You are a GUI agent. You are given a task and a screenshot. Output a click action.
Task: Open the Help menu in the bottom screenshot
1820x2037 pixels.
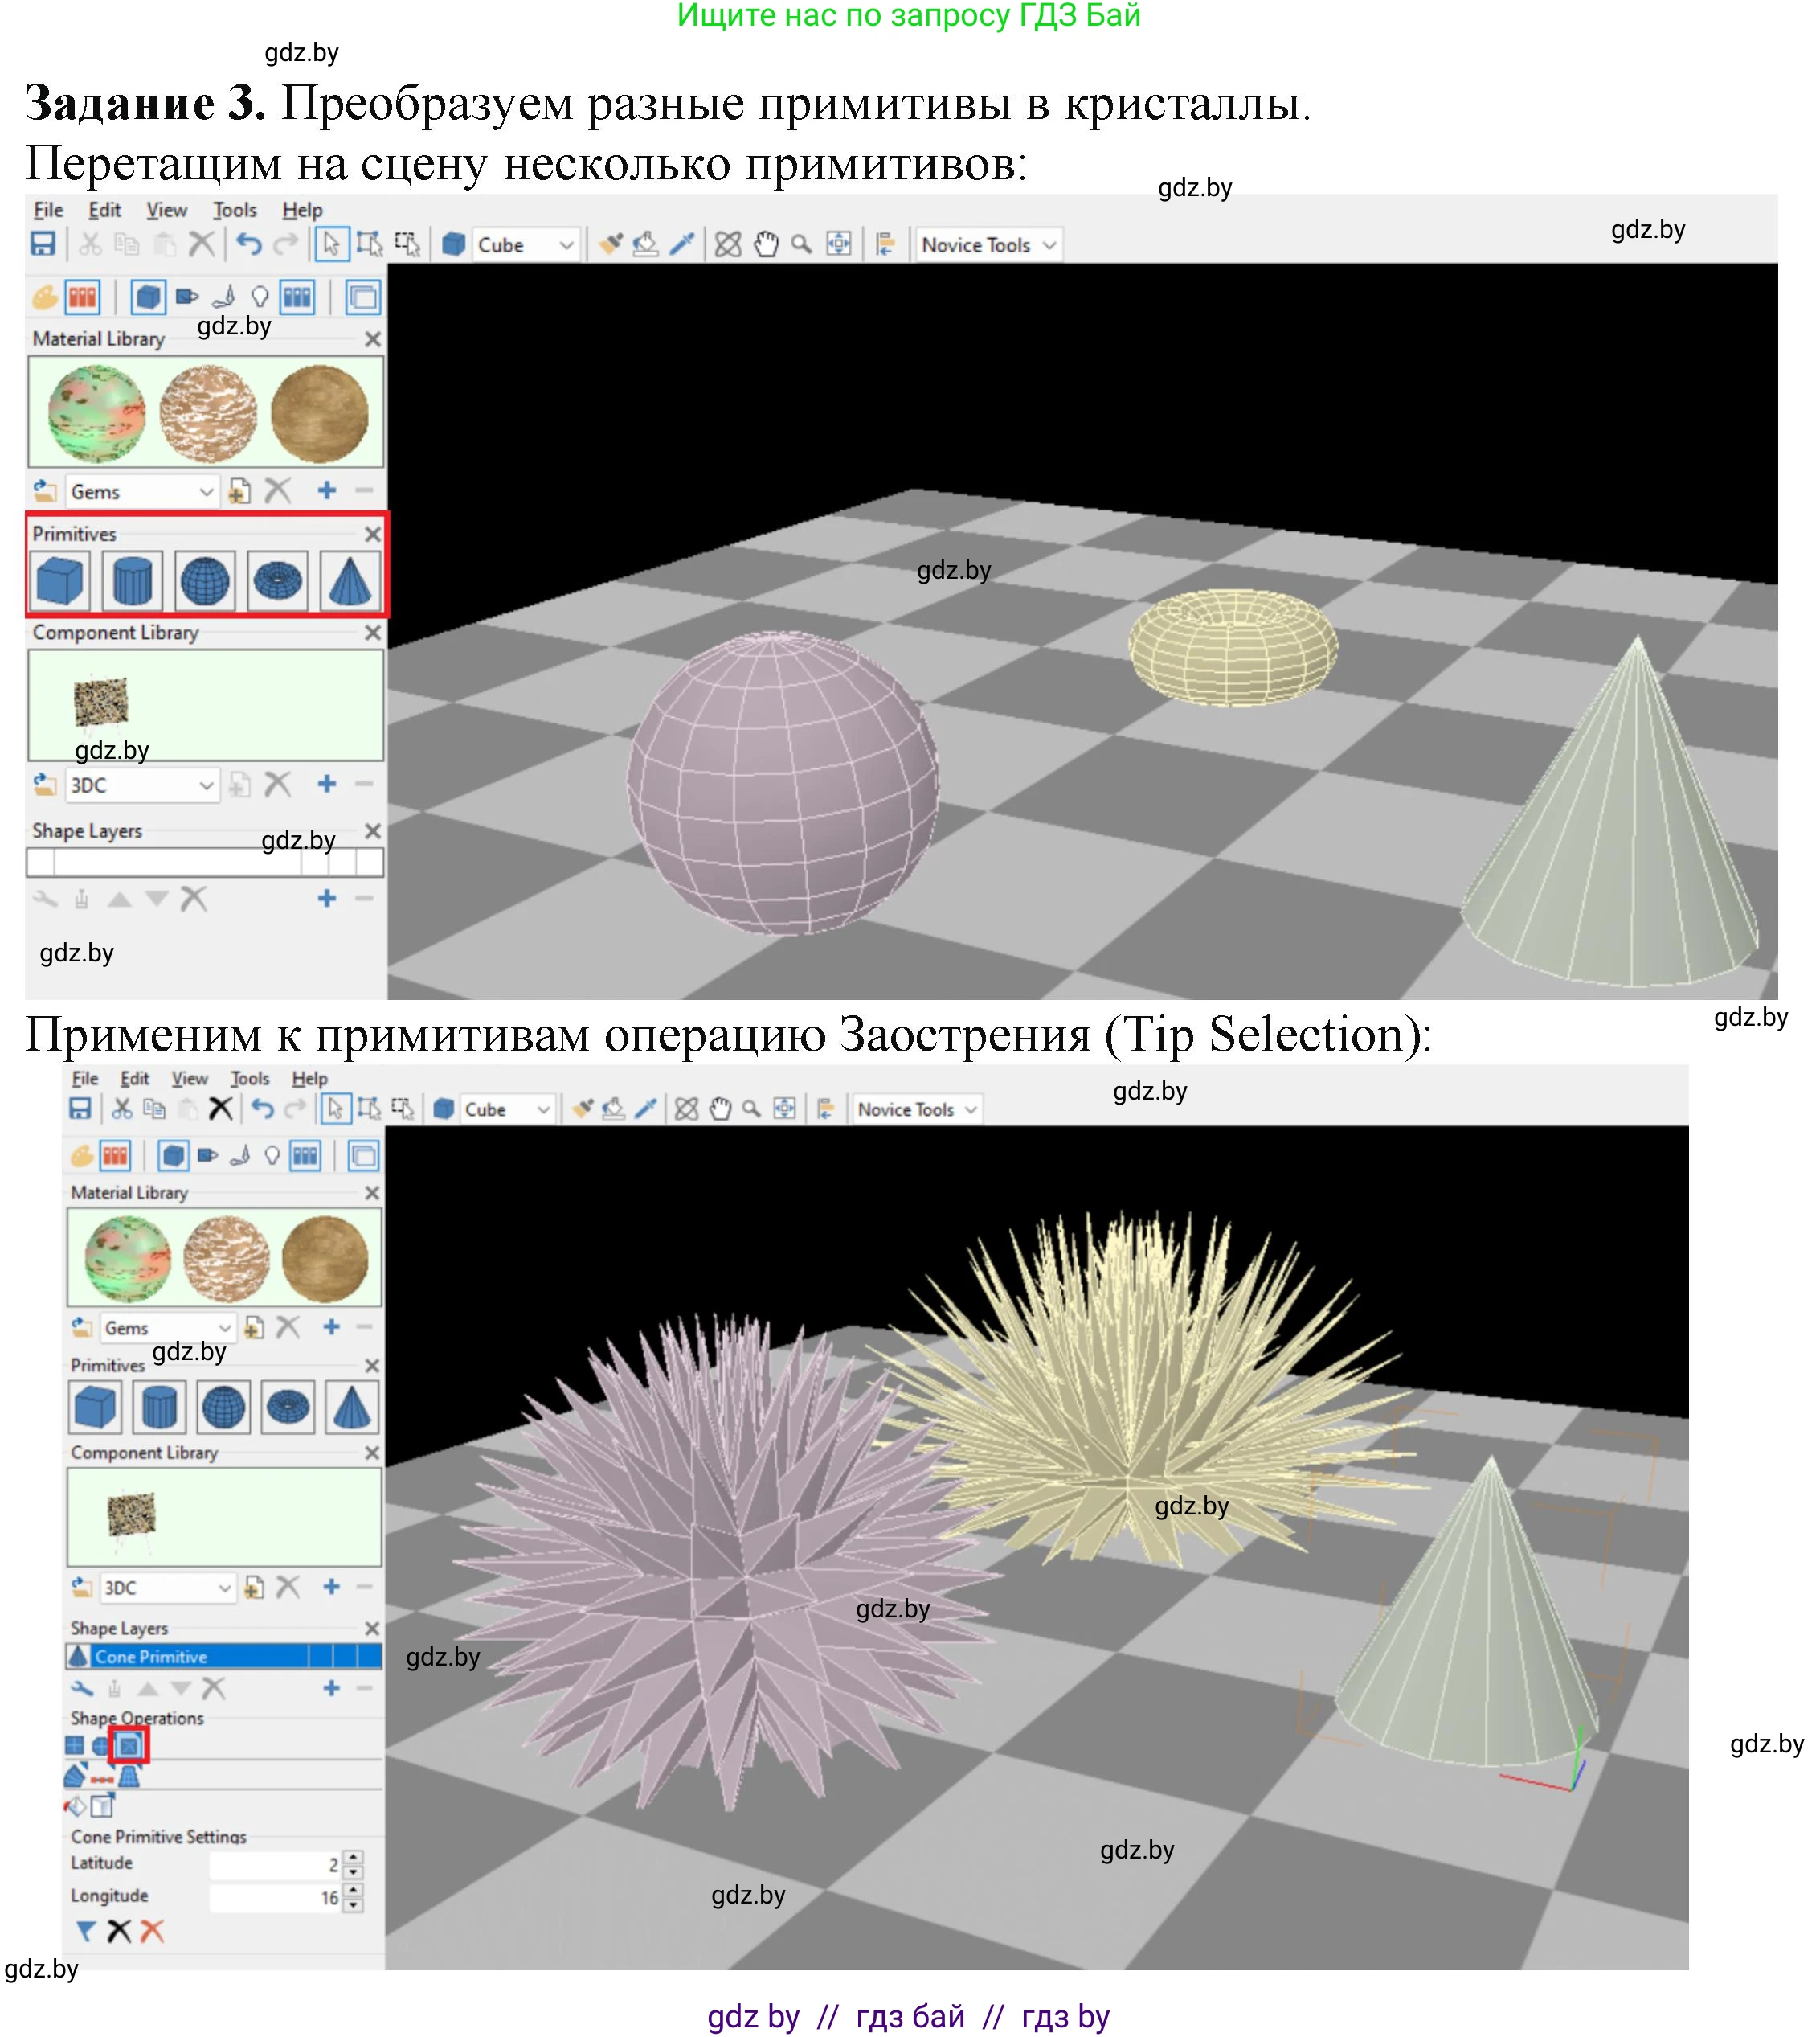310,1079
